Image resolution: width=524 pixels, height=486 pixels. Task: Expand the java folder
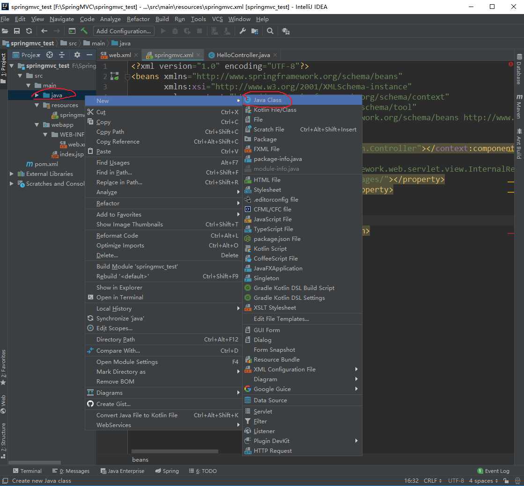pos(37,95)
